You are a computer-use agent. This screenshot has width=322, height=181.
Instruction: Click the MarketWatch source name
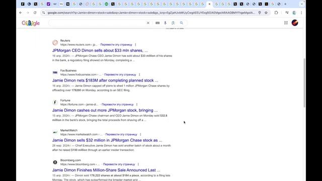[x=69, y=130]
